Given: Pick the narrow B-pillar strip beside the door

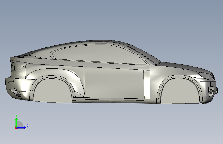Looking at the screenshot, I should click(147, 85).
